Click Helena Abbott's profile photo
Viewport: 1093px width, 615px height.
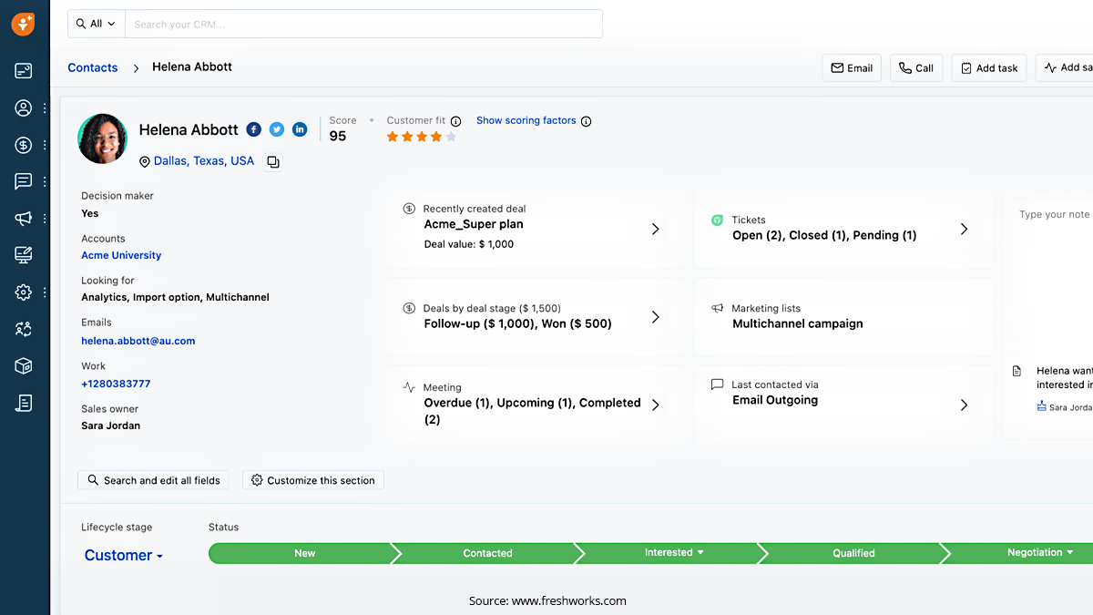103,138
